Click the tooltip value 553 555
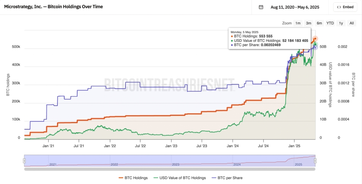The image size is (362, 184). (x=266, y=36)
